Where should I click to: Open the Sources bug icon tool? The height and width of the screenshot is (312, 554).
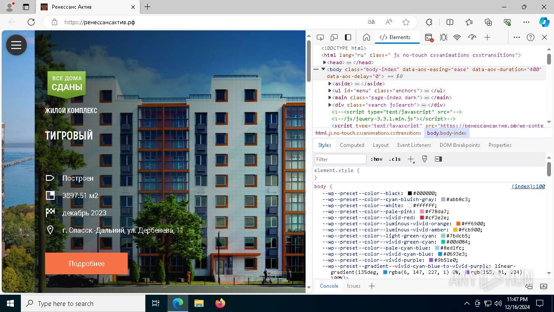point(444,37)
